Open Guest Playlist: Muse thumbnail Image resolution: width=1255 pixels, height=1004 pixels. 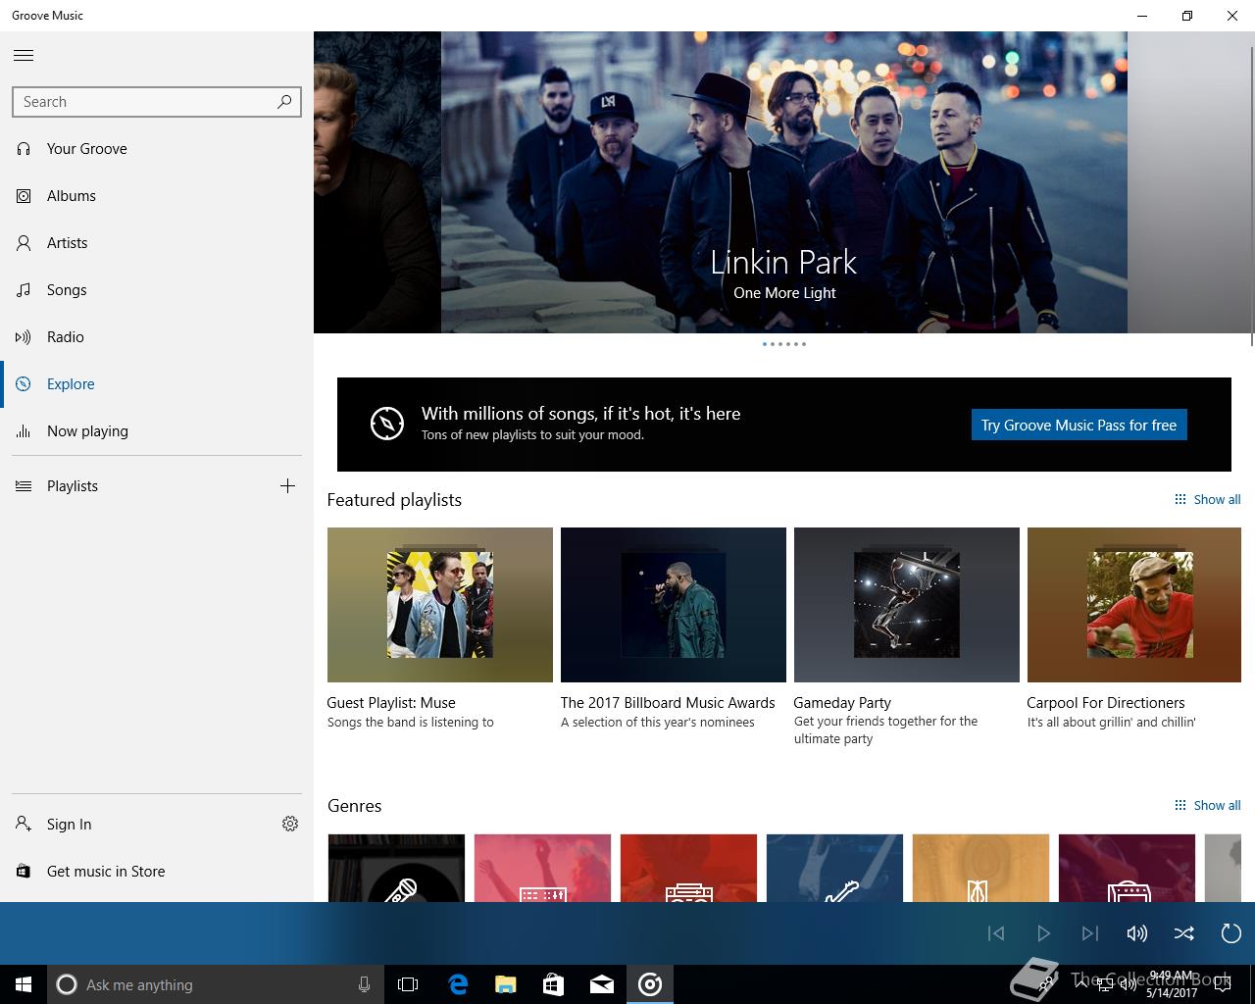440,605
